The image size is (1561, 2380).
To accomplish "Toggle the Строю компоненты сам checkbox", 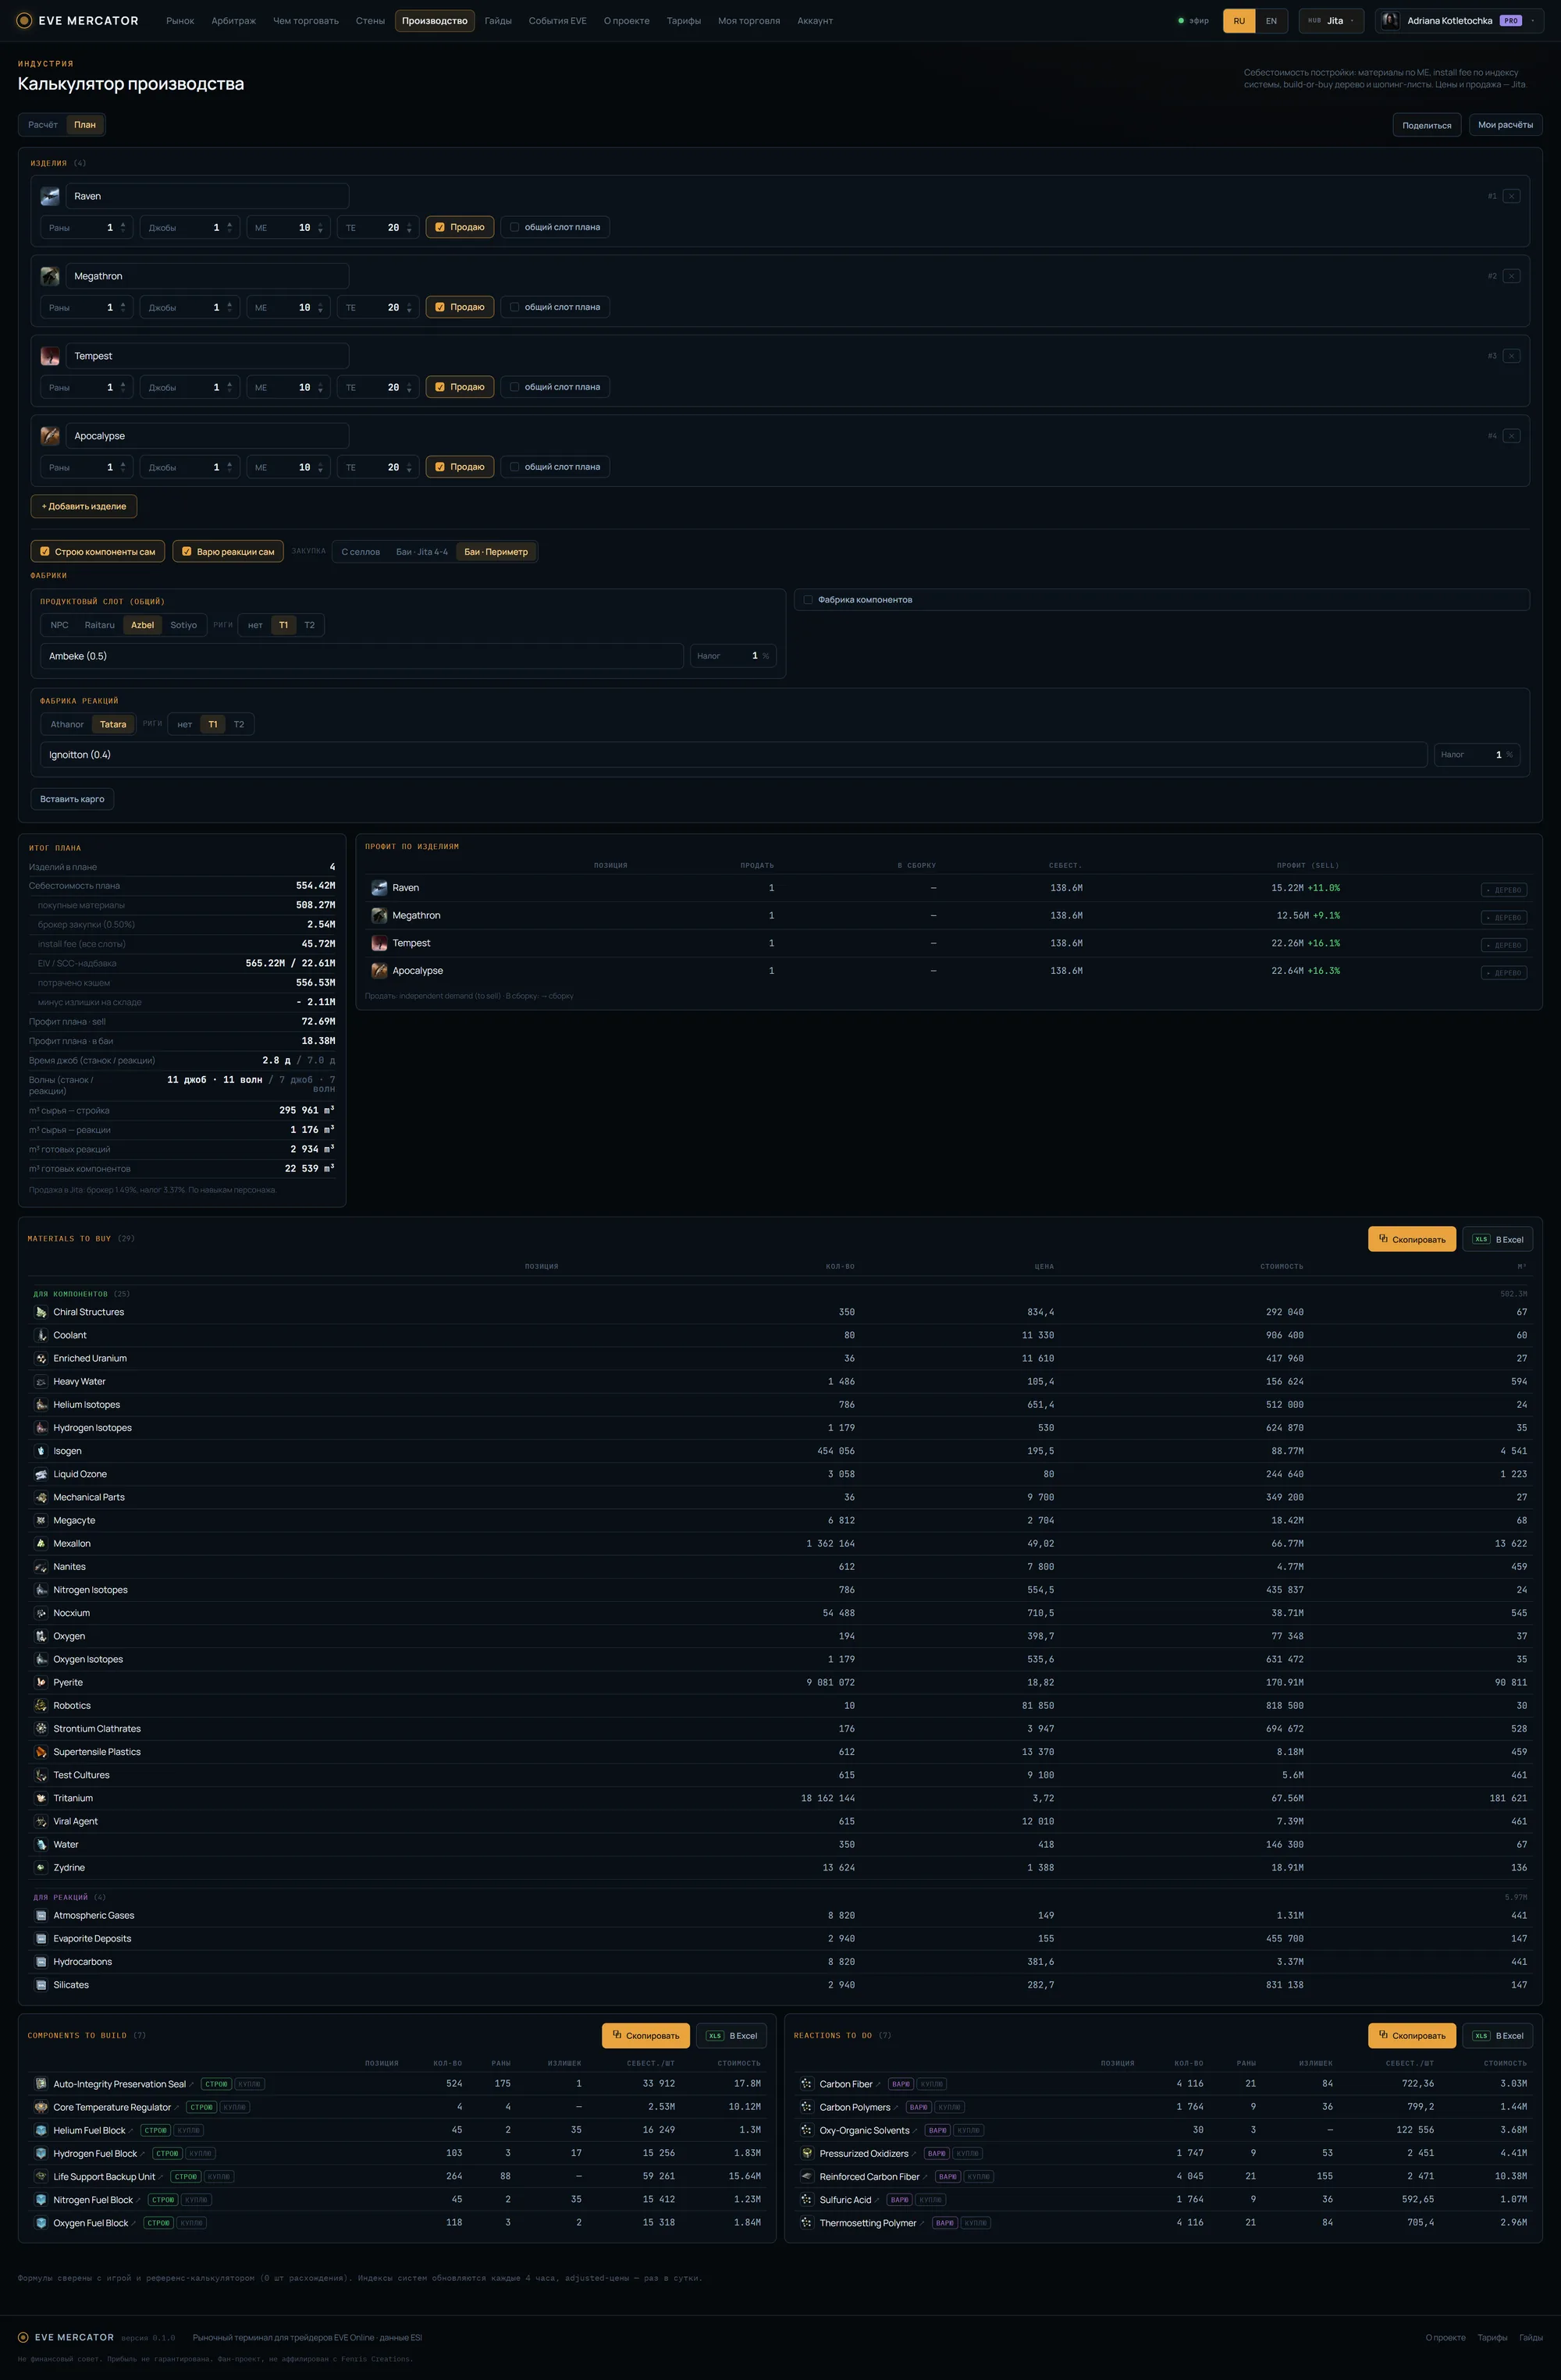I will (x=45, y=552).
